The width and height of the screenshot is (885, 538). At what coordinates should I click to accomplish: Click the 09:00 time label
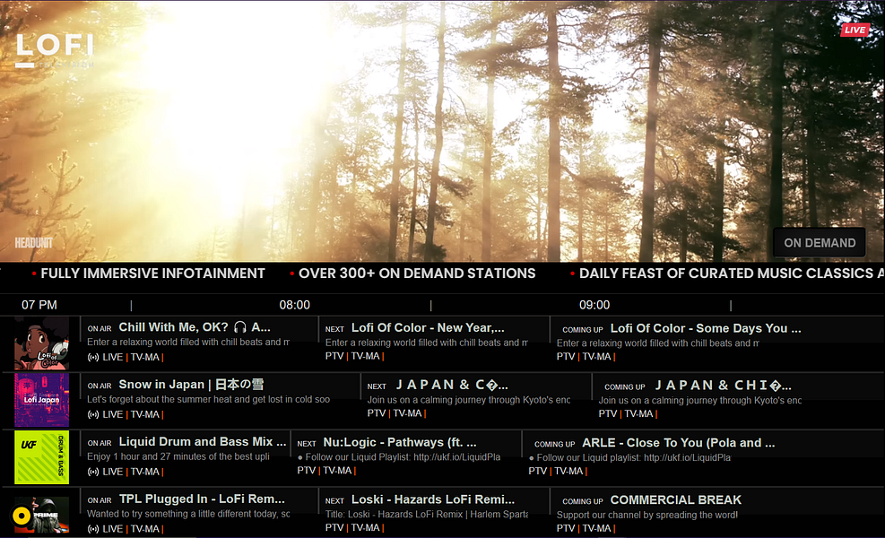[x=594, y=304]
